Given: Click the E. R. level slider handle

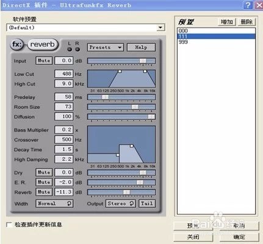Looking at the screenshot, I should pyautogui.click(x=140, y=182).
